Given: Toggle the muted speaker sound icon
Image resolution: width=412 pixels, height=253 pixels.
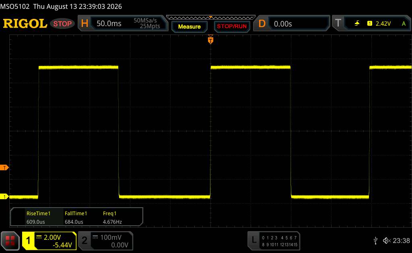Looking at the screenshot, I should (x=387, y=241).
